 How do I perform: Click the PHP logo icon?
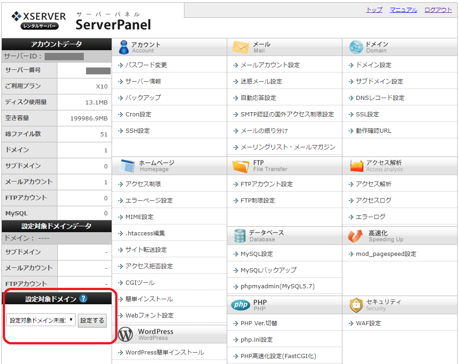[x=240, y=305]
